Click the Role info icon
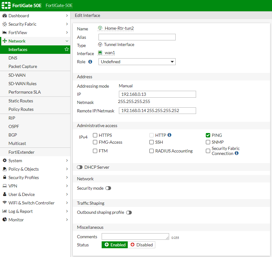Image resolution: width=272 pixels, height=257 pixels. 90,62
